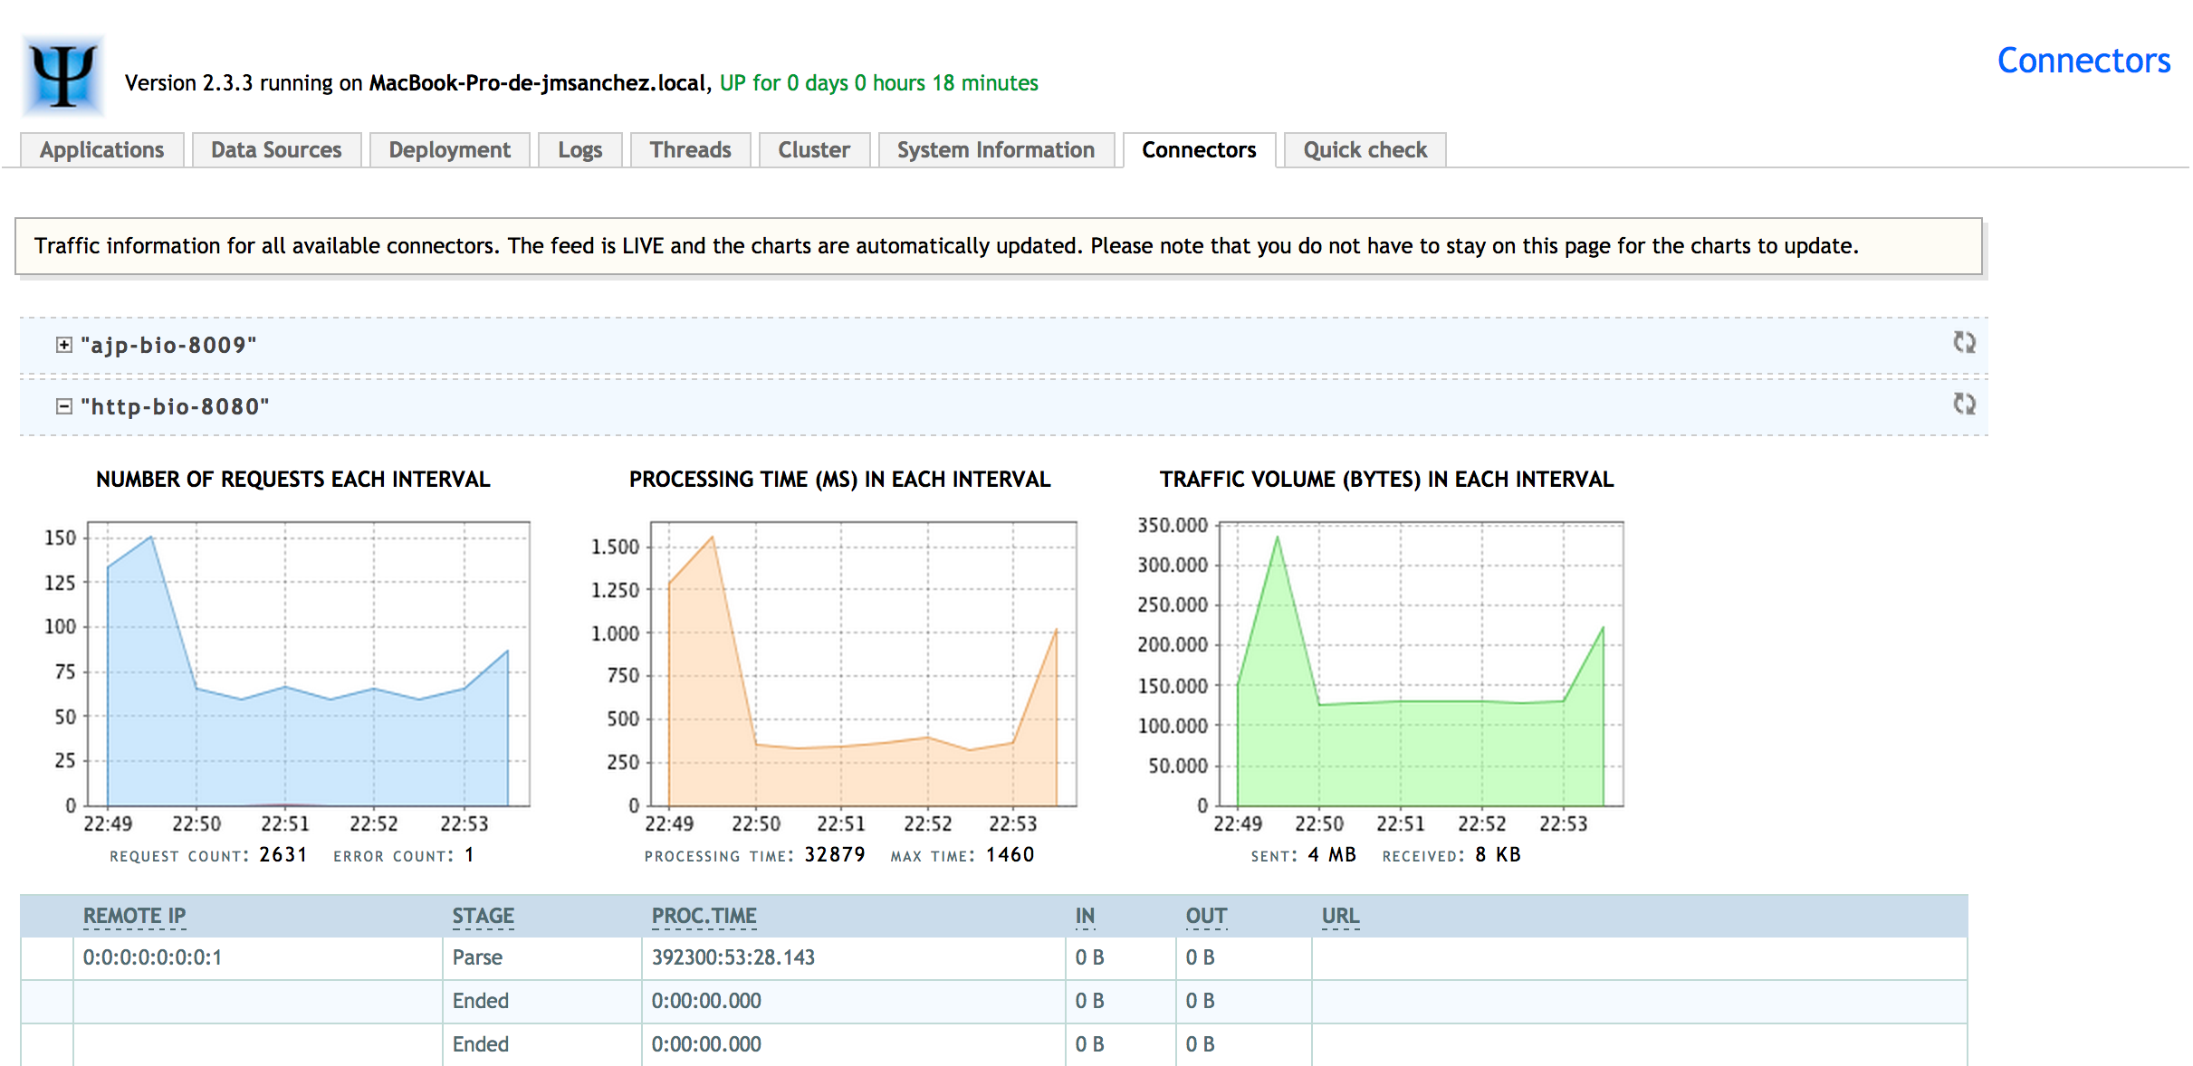Open the Applications tab
Screen dimensions: 2193x1066
[x=101, y=150]
